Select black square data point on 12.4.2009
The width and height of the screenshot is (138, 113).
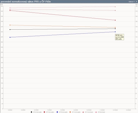(x=115, y=29)
